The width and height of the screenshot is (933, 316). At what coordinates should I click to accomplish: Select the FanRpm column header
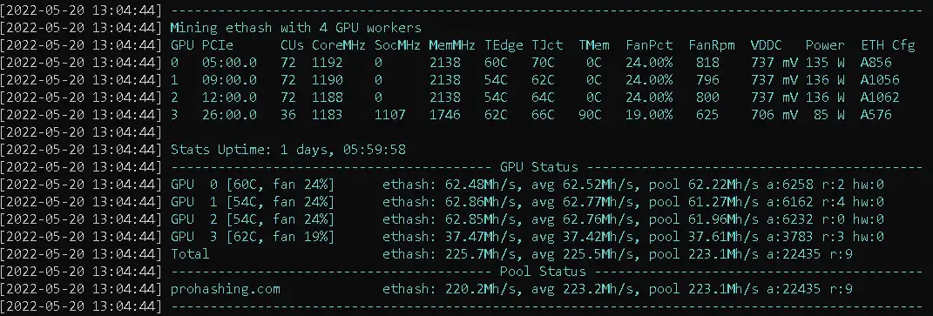pos(712,45)
